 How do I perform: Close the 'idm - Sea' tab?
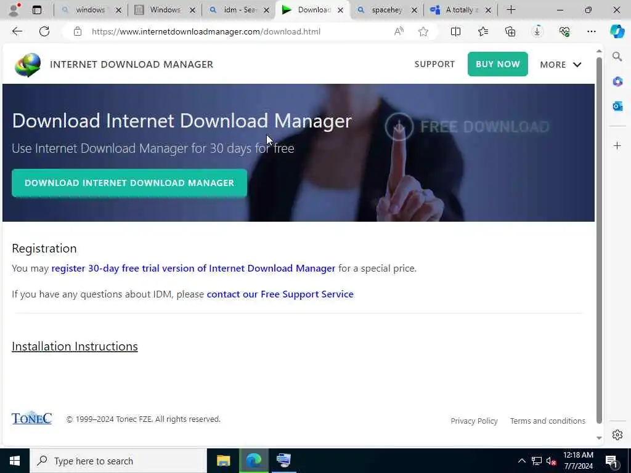pyautogui.click(x=266, y=10)
